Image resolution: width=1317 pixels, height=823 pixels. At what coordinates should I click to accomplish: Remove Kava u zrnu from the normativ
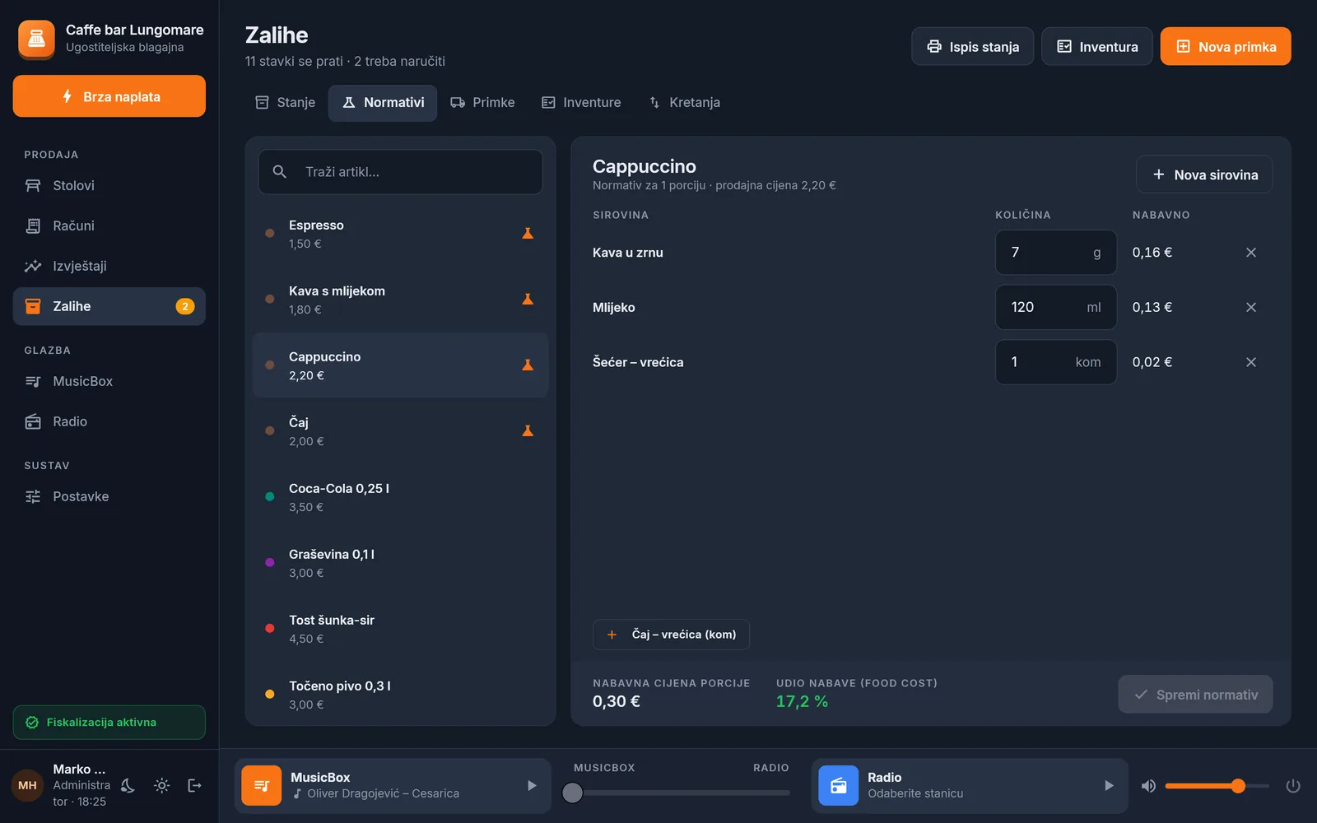click(x=1250, y=253)
